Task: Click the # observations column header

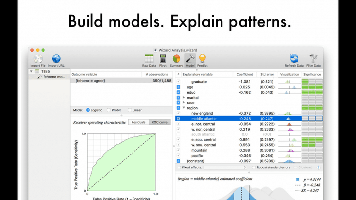Action: (157, 74)
